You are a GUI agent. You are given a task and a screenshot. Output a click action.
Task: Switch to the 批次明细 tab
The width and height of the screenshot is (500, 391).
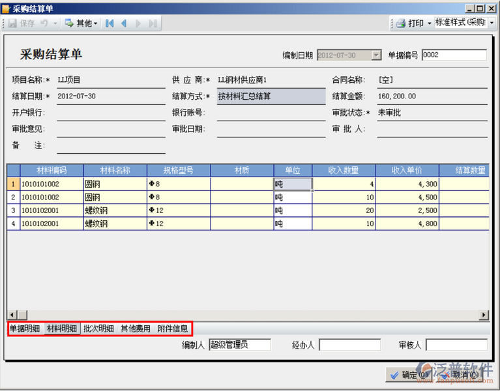coord(99,328)
